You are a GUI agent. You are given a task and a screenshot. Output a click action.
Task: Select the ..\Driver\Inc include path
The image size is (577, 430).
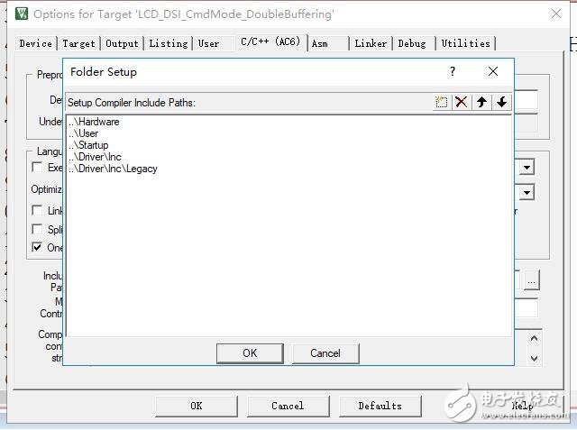95,157
